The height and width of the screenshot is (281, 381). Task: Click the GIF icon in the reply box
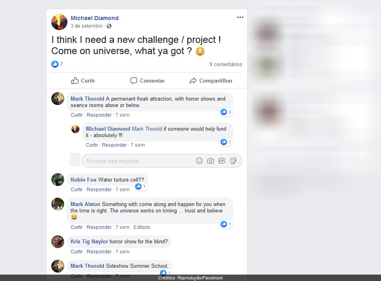click(x=222, y=161)
